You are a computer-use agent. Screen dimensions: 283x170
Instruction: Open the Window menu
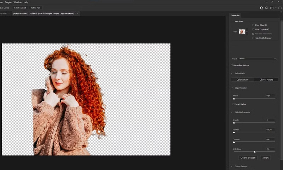click(x=17, y=2)
